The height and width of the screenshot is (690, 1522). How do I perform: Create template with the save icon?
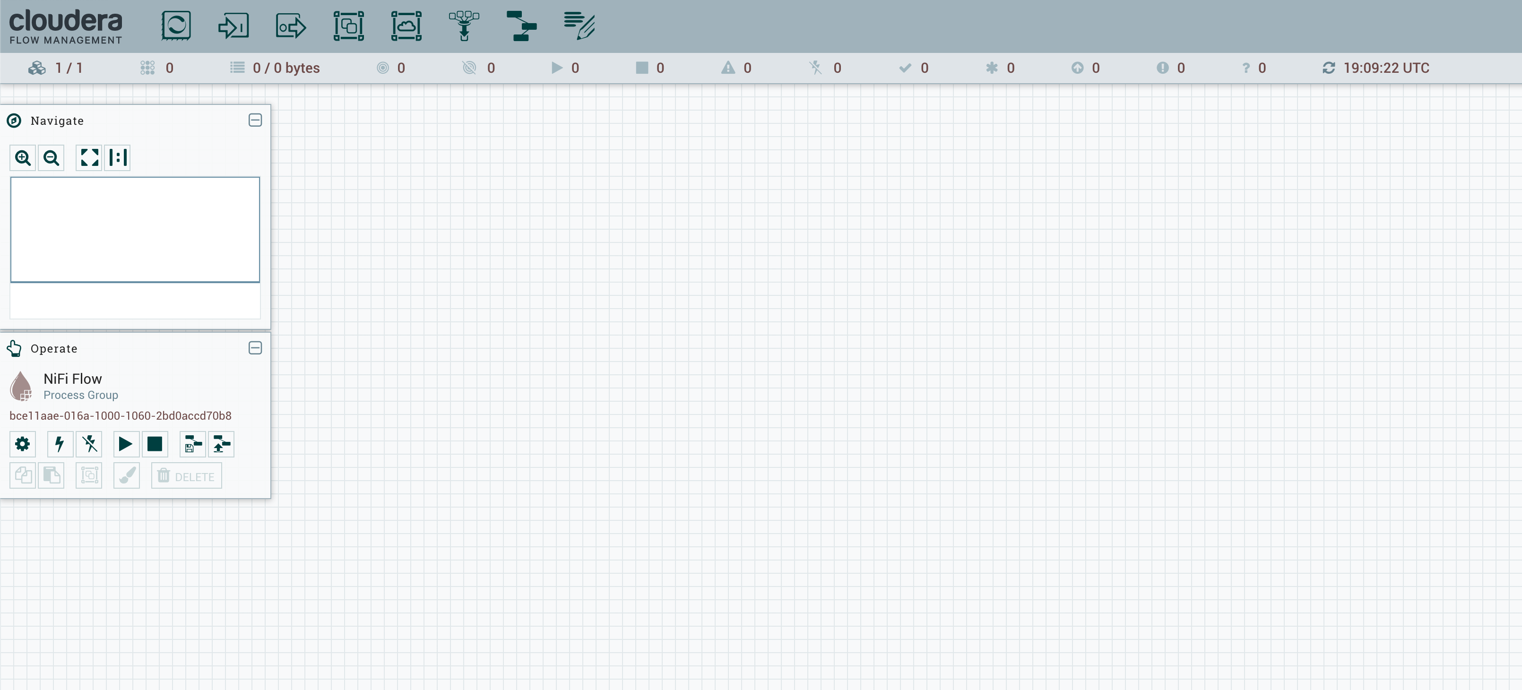(192, 444)
